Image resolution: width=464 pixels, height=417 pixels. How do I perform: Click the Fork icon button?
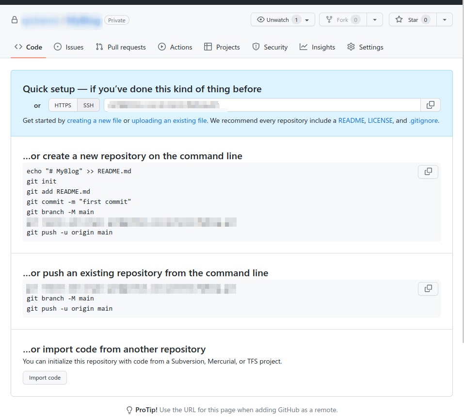click(x=343, y=20)
